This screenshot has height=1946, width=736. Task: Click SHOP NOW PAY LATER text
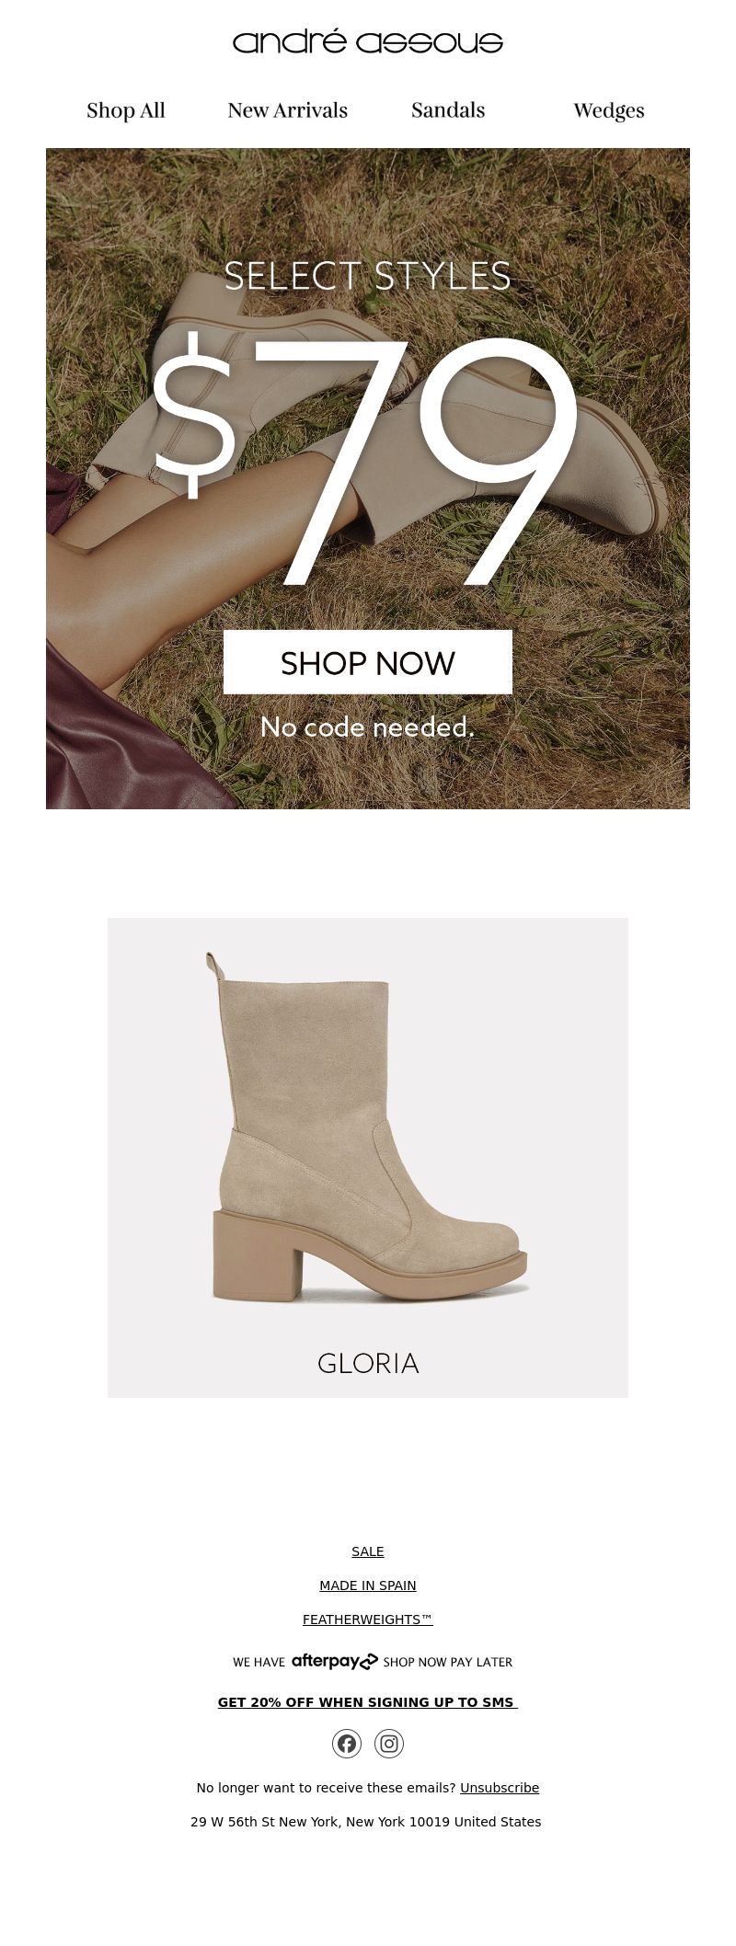point(448,1663)
